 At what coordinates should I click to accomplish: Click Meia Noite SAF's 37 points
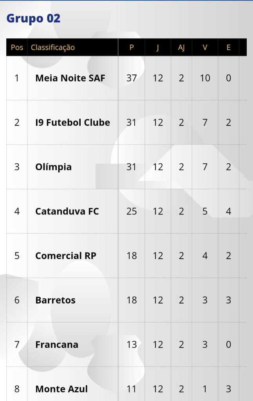(132, 78)
